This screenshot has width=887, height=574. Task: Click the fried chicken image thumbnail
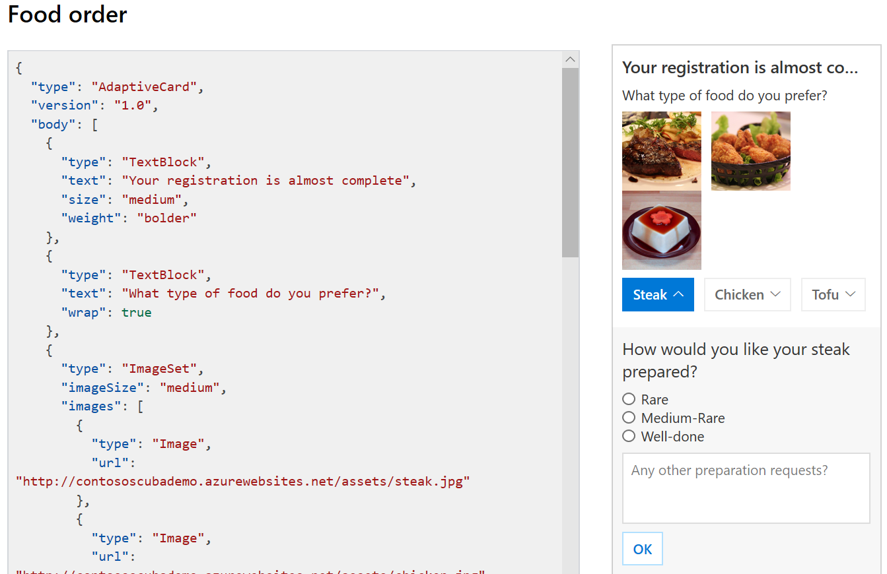(750, 150)
